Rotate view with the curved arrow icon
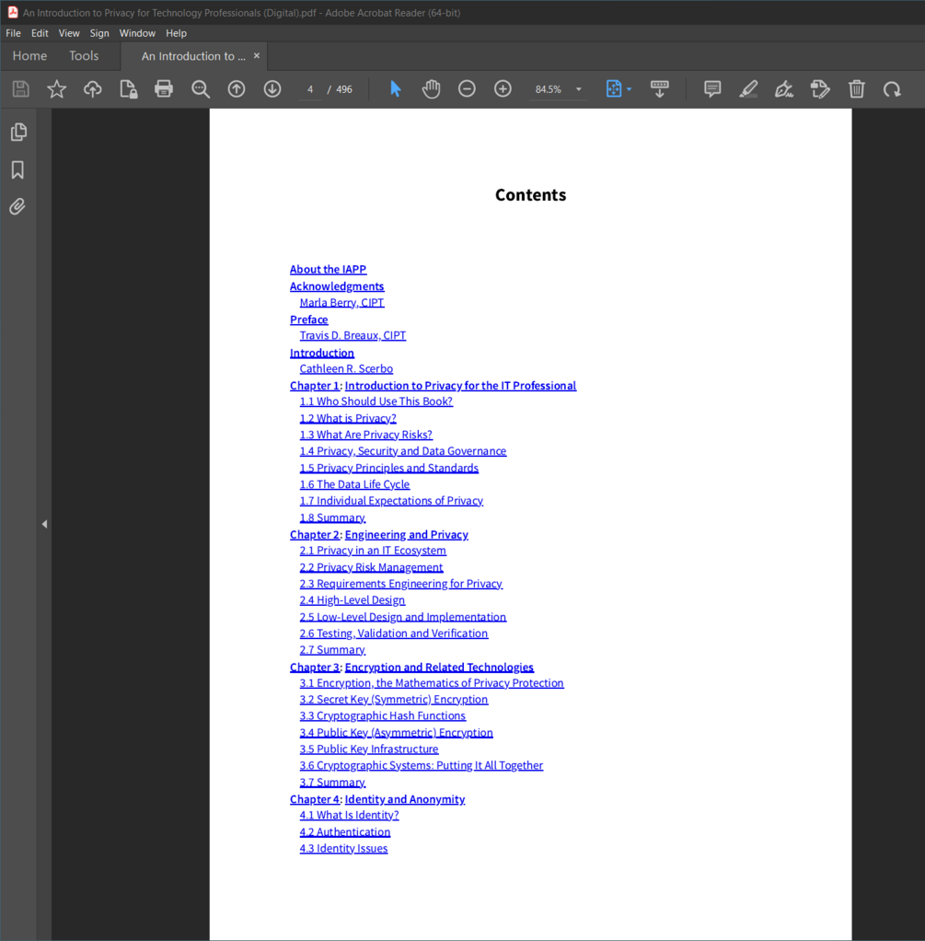The width and height of the screenshot is (925, 941). coord(892,89)
